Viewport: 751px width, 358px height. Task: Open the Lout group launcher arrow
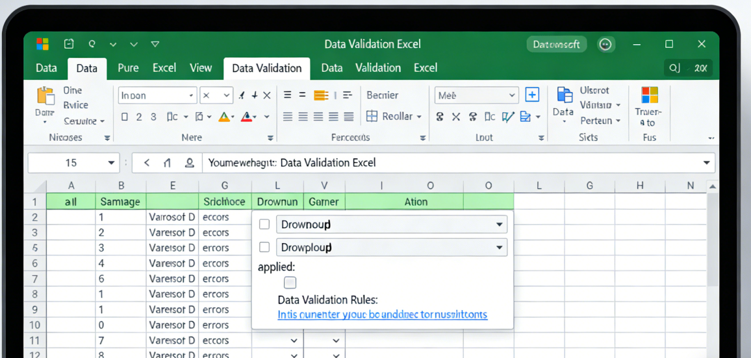[541, 137]
